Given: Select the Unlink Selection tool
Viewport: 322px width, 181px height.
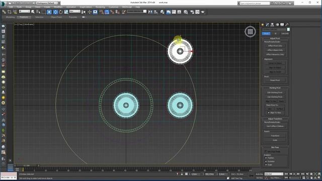Looking at the screenshot, I should 10,12.
